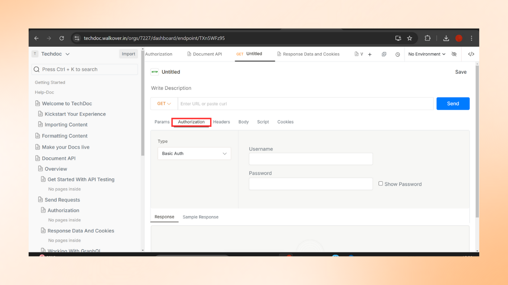Open the red profile avatar
The image size is (508, 285).
coord(459,38)
